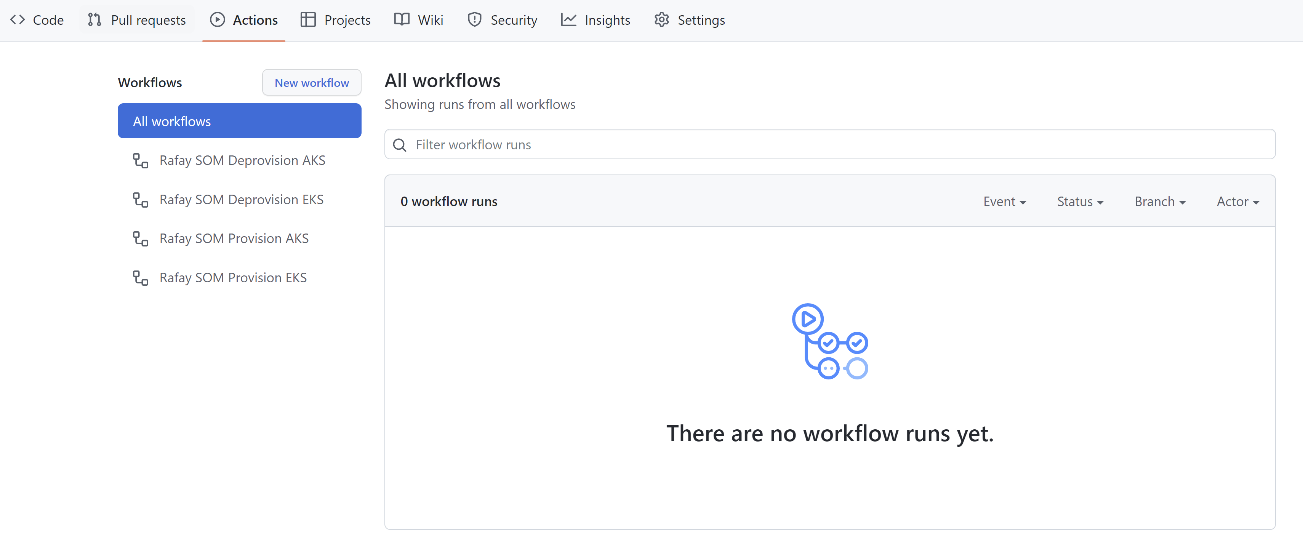Click 'There are no workflow runs yet.' message
Viewport: 1303px width, 544px height.
coord(830,433)
